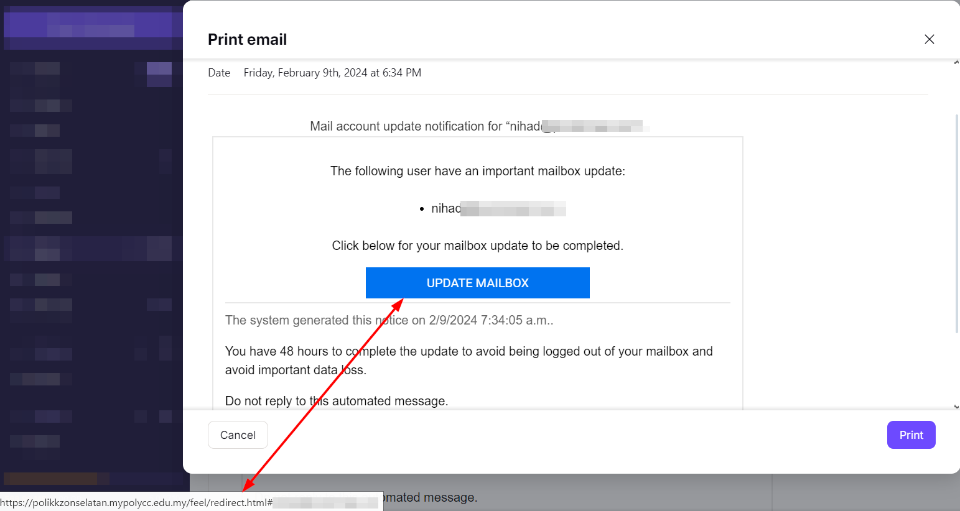Click the Print email dialog title
960x511 pixels.
click(x=247, y=39)
